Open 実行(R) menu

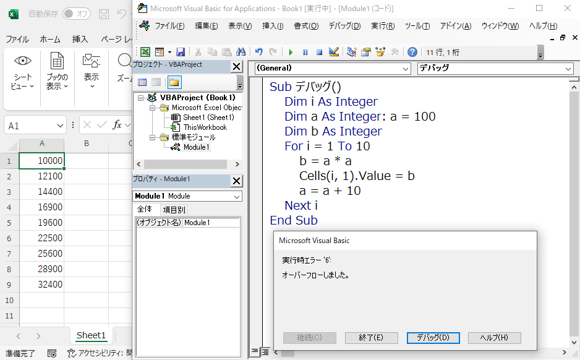tap(383, 26)
